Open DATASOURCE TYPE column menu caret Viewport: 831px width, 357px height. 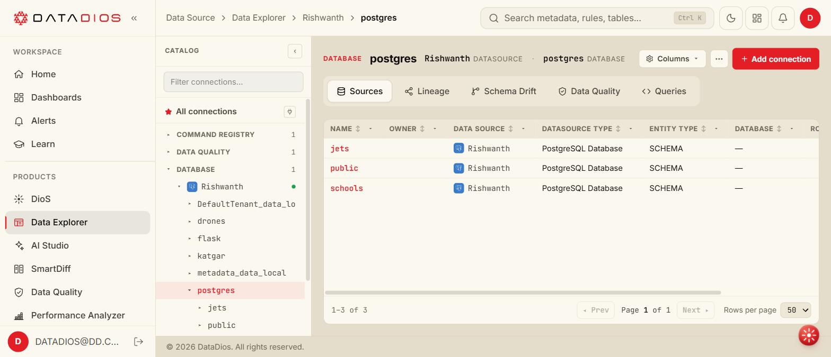pos(631,129)
